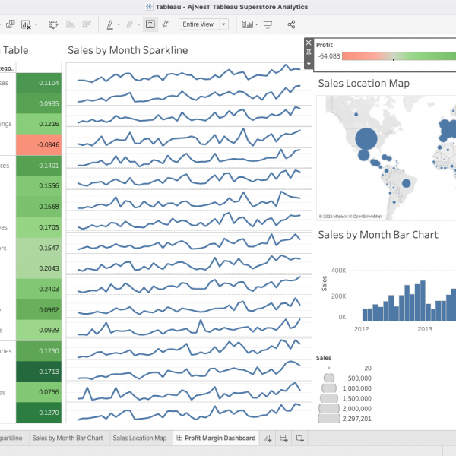Expand the Profit legend options arrow
The image size is (456, 456).
(308, 64)
